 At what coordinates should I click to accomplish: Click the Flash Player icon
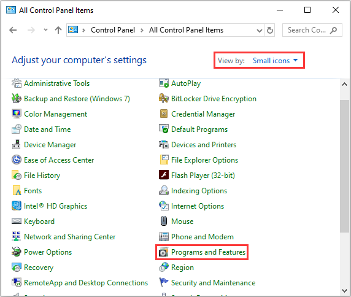point(164,175)
